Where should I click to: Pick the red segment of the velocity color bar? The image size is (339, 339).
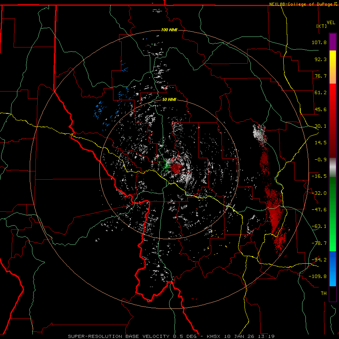tap(333, 121)
